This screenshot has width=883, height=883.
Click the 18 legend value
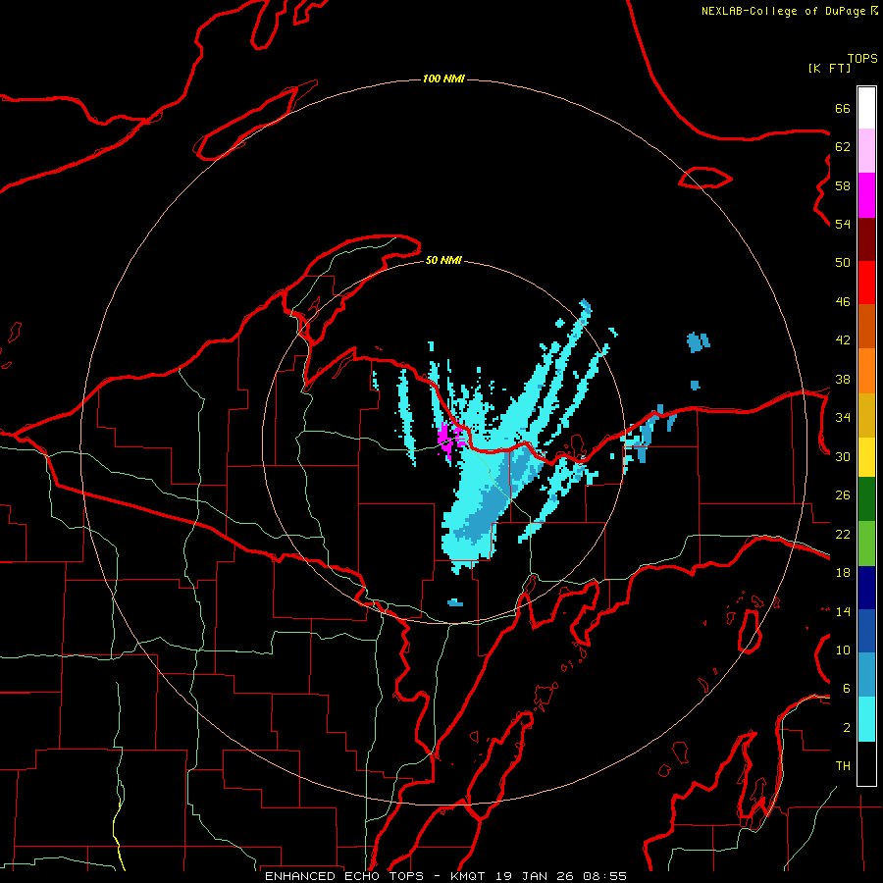pyautogui.click(x=843, y=573)
